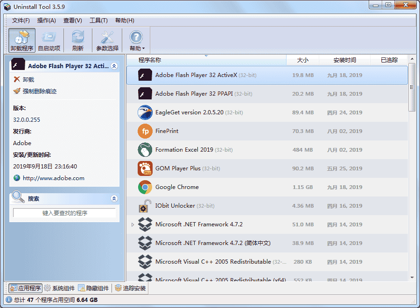Select the .NET Framework 4.7.2 (简体中文) row
Screen dimensions: 420x308
click(x=267, y=243)
